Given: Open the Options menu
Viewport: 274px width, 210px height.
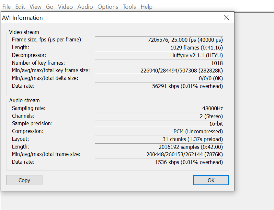Looking at the screenshot, I should click(x=108, y=7).
